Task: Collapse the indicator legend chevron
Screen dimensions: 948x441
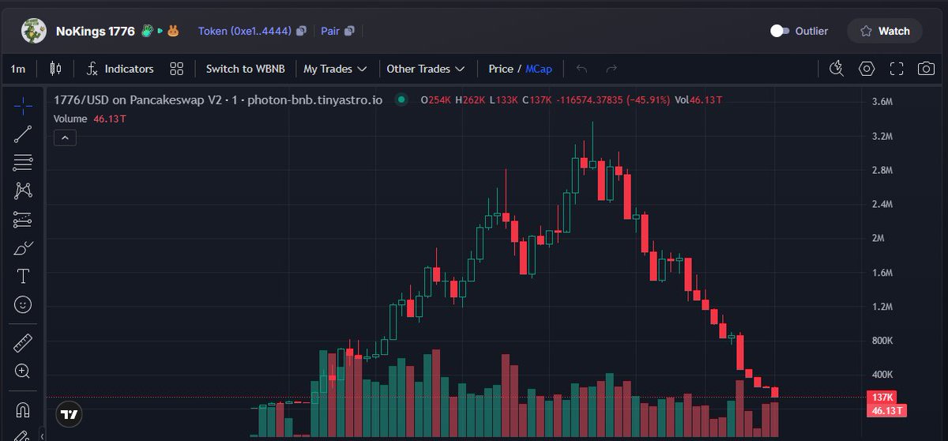Action: 65,138
